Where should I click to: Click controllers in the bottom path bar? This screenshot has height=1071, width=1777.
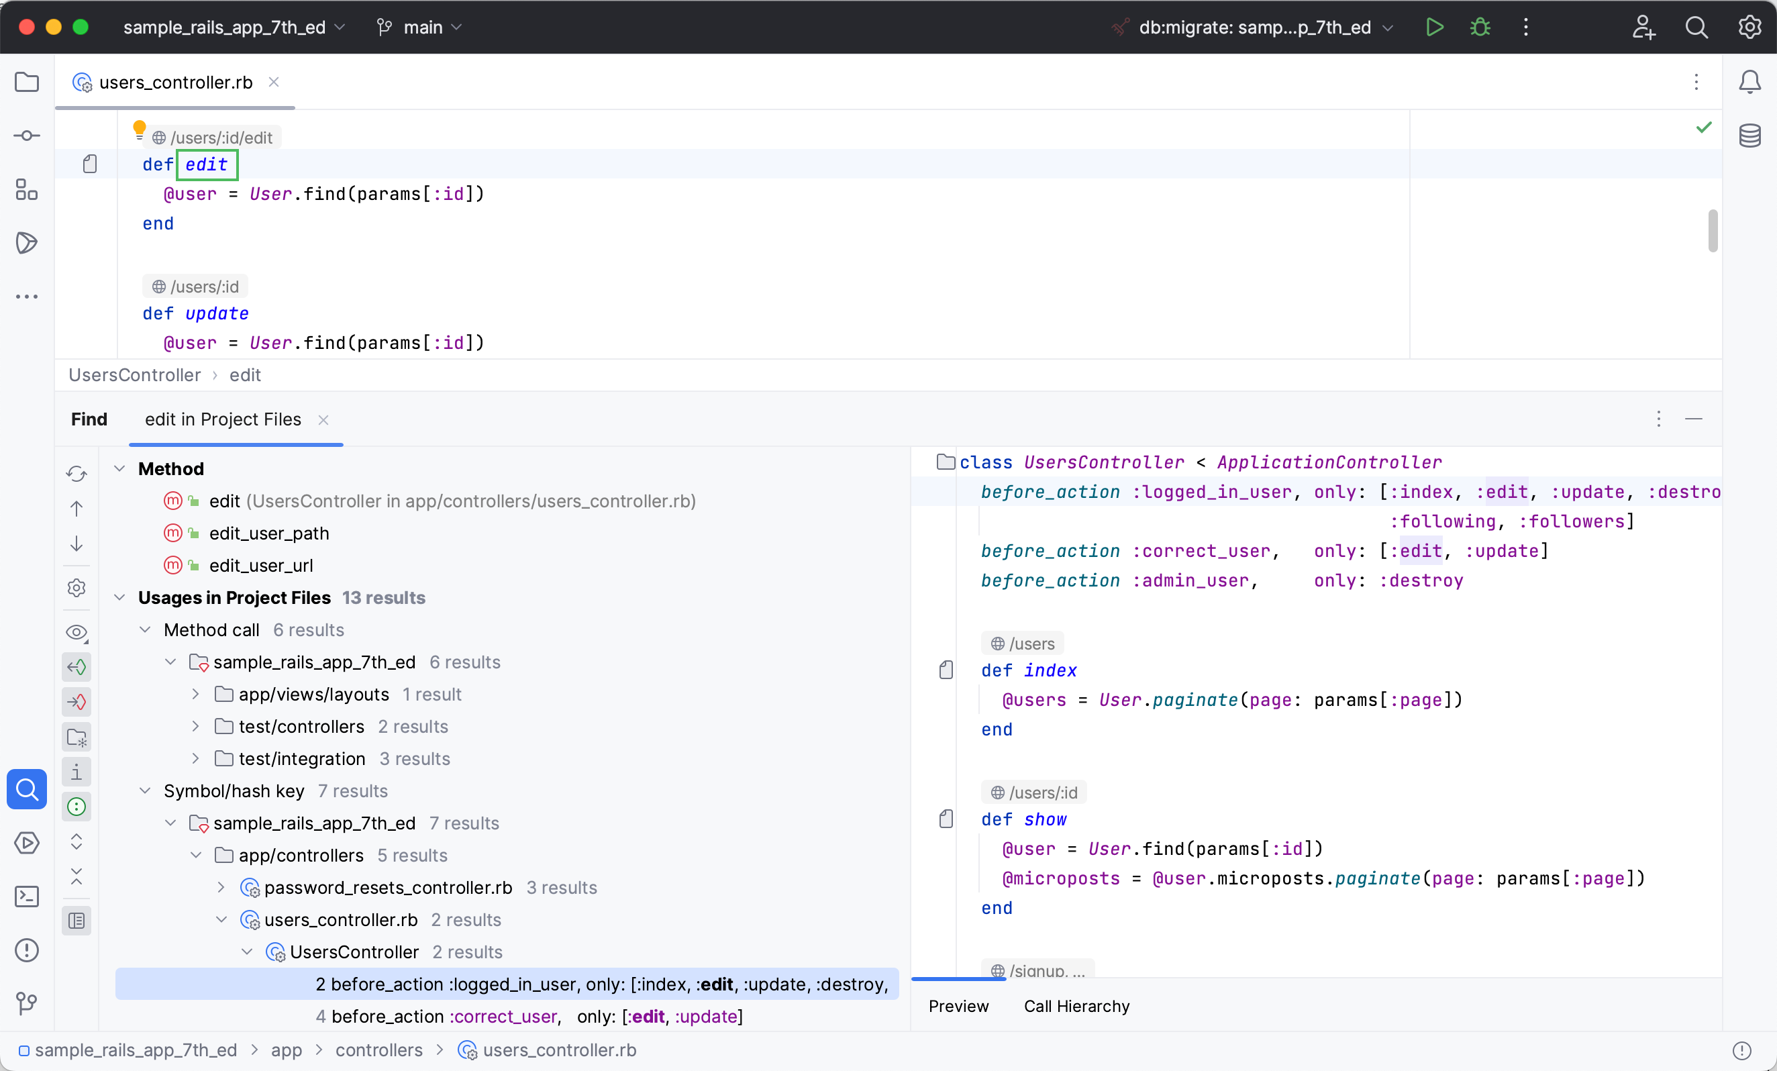[378, 1050]
